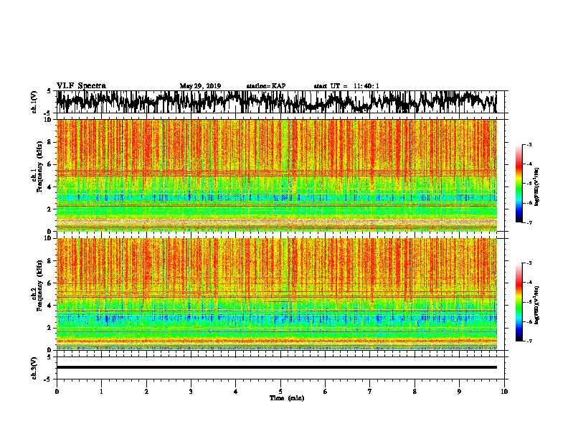Click the upper colorbar's log(PSD) axis label
568x439 pixels.
point(536,187)
